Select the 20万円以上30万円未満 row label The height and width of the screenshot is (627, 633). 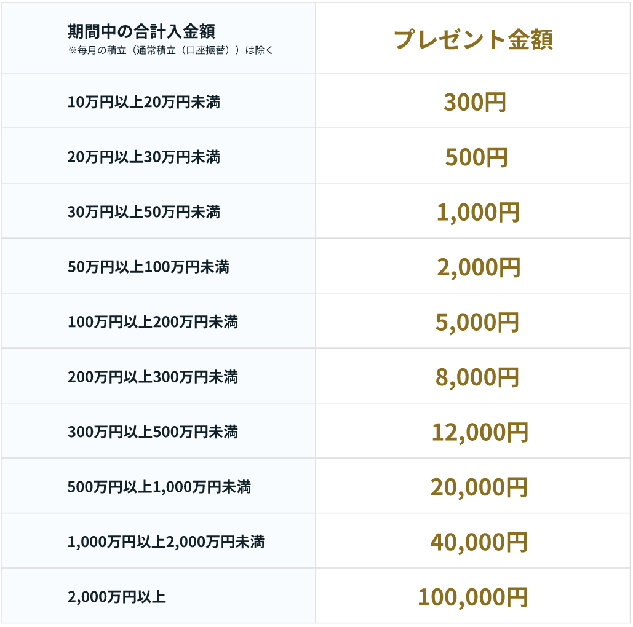click(x=144, y=157)
